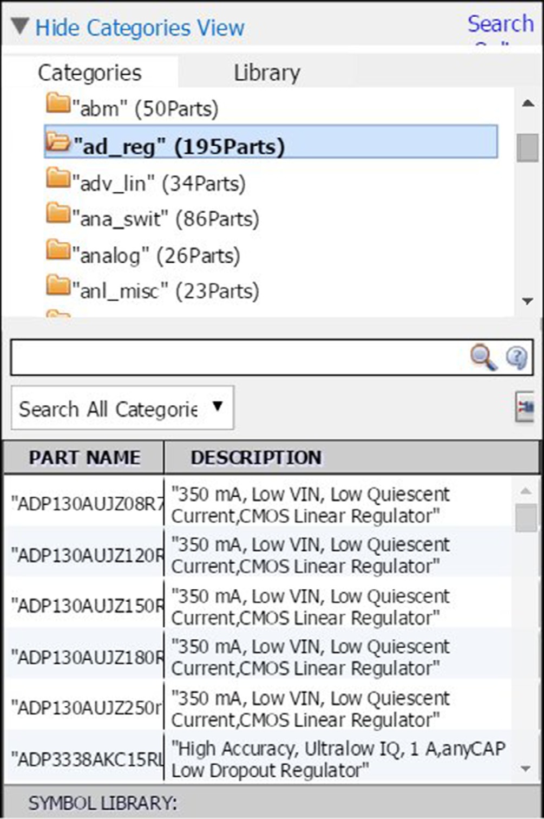Select part ADP130AUJZ150R
Viewport: 544px width, 819px height.
tap(87, 605)
